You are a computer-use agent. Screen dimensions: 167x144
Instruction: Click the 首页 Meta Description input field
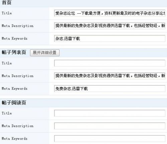tap(110, 26)
